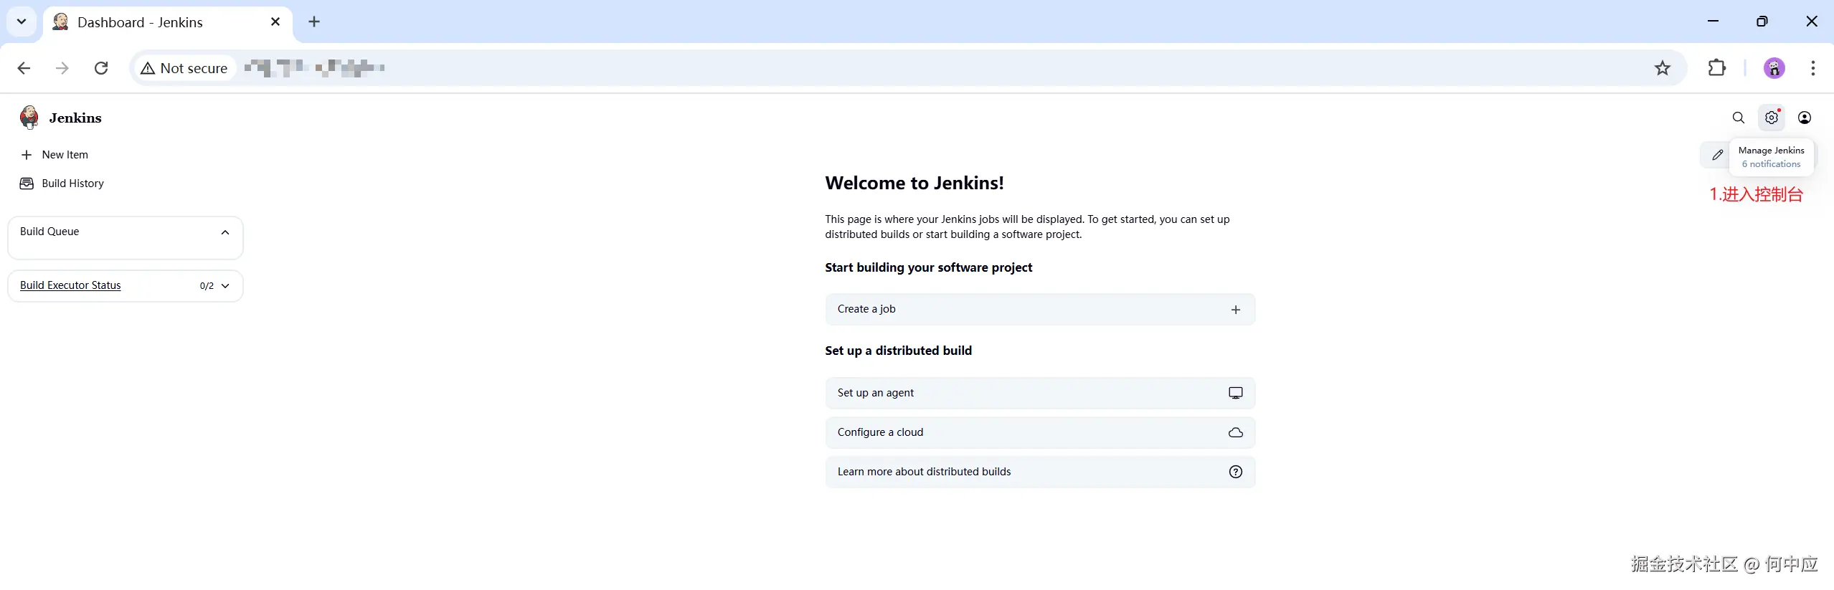The height and width of the screenshot is (590, 1834).
Task: Click the Jenkins title text link
Action: point(75,118)
